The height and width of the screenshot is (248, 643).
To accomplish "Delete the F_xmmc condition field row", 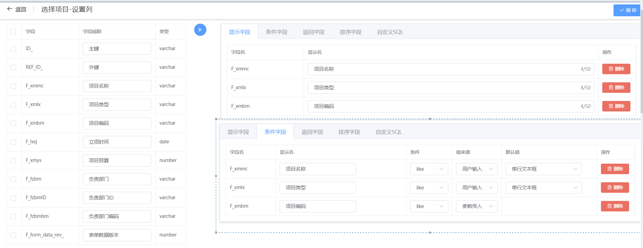I will pyautogui.click(x=614, y=169).
